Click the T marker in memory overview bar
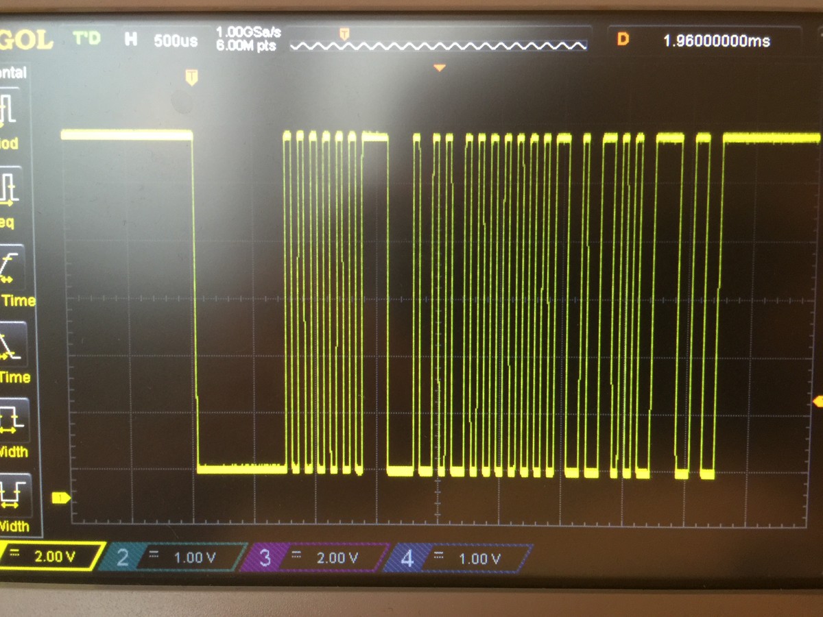Viewport: 823px width, 617px height. click(345, 33)
